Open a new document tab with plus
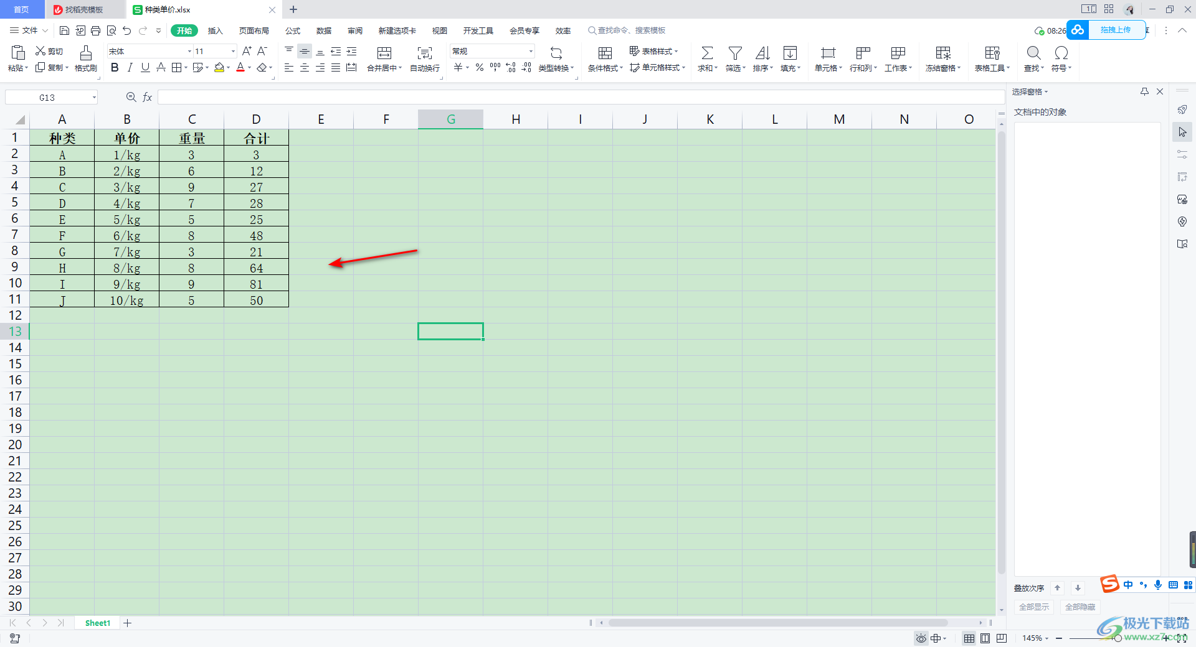 click(293, 9)
